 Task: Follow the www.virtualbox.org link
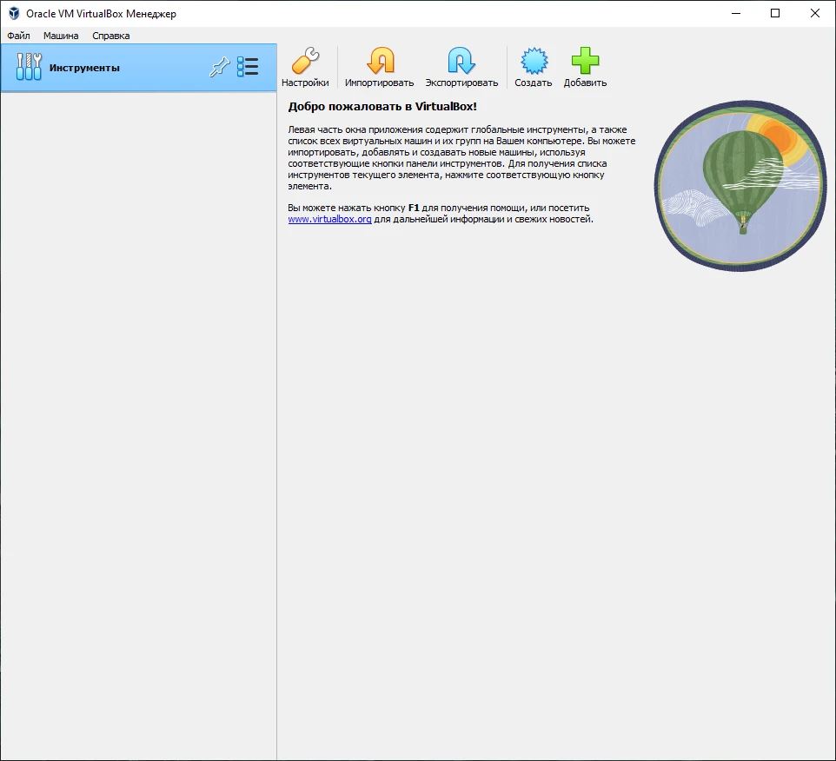[x=328, y=219]
